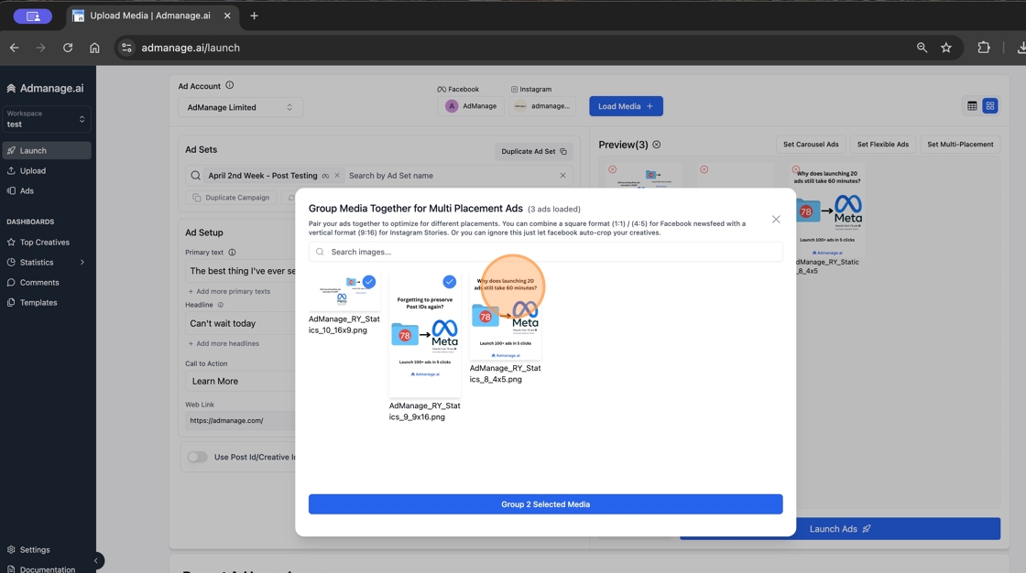Click Set Multi-Placement button
This screenshot has height=573, width=1026.
tap(960, 145)
